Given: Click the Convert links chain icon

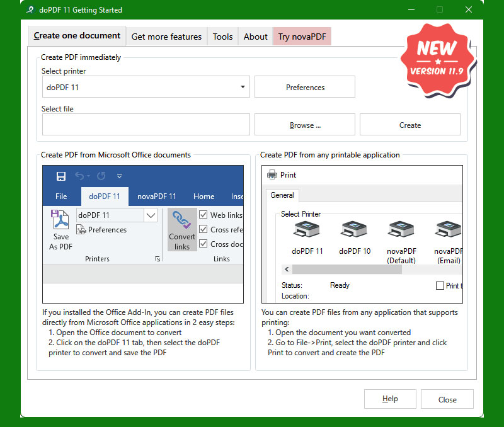Looking at the screenshot, I should [181, 220].
